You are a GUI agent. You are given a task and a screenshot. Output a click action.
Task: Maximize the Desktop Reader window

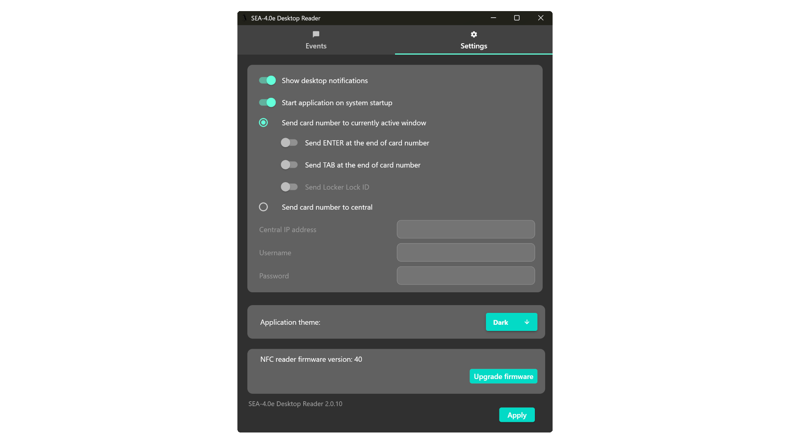[517, 18]
